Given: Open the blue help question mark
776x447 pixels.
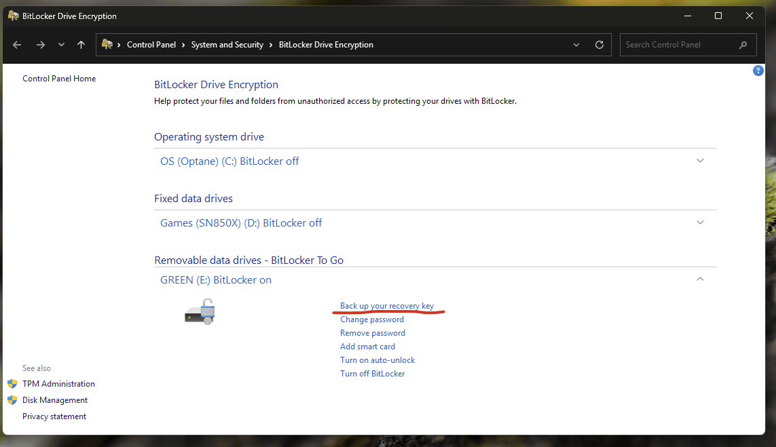Looking at the screenshot, I should coord(758,71).
